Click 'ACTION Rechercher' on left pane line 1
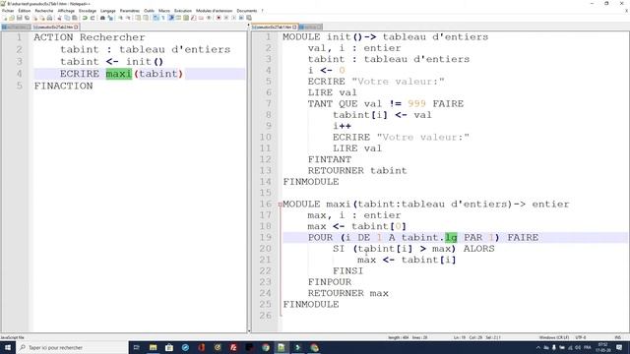This screenshot has height=354, width=630. point(90,37)
